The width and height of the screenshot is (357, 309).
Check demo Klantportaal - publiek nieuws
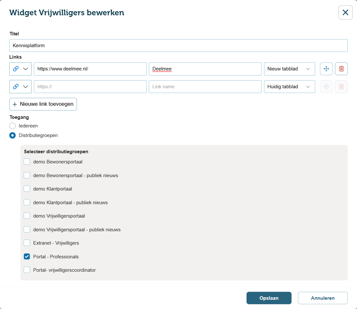coord(27,202)
